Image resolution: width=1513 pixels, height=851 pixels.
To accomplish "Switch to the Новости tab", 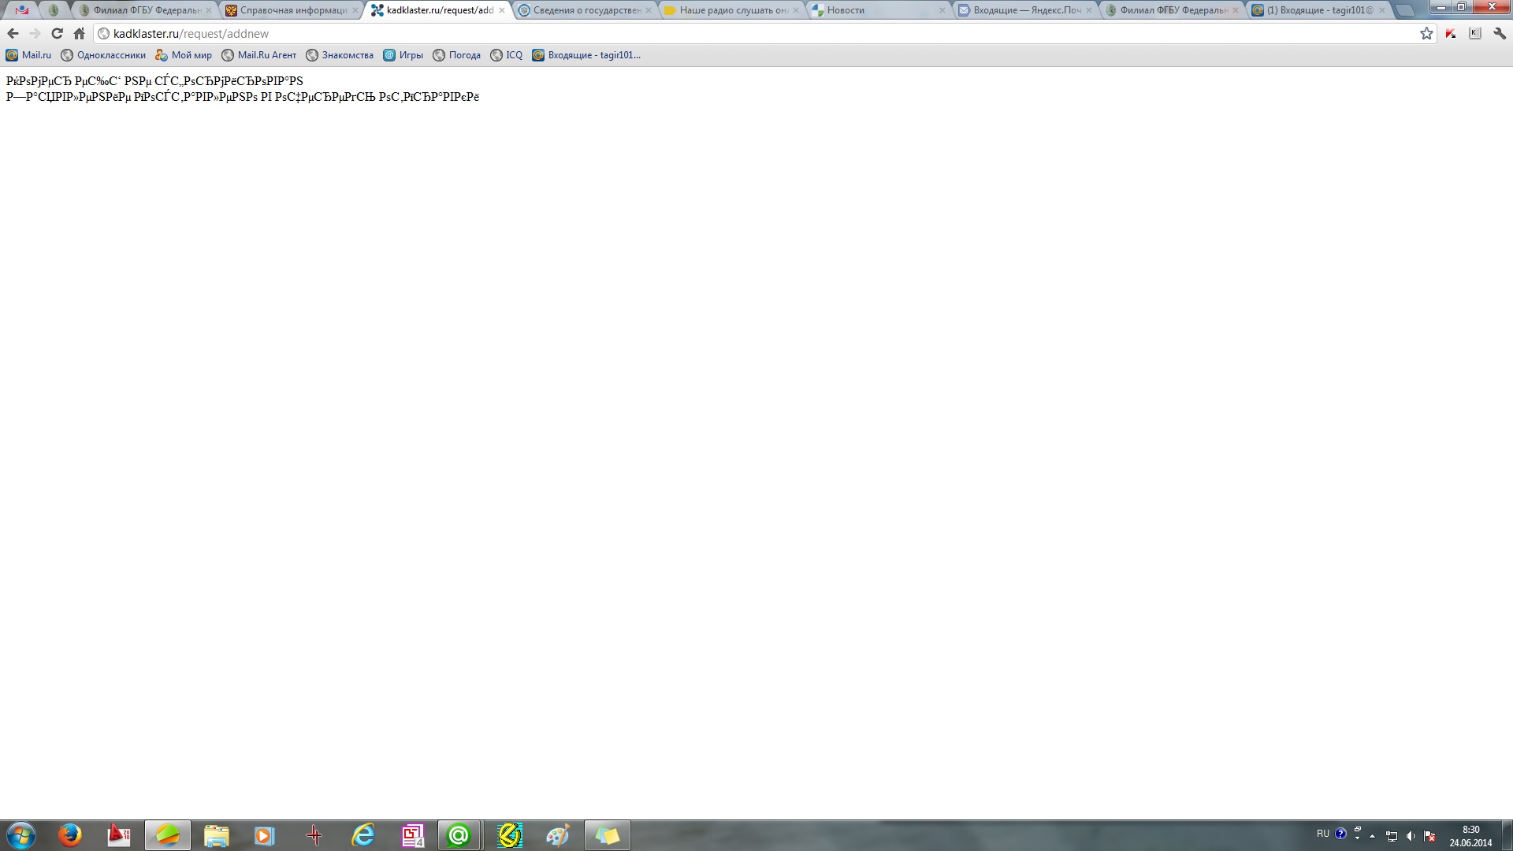I will (875, 10).
